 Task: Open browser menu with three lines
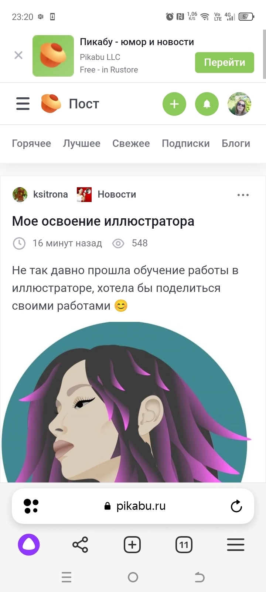pyautogui.click(x=236, y=545)
